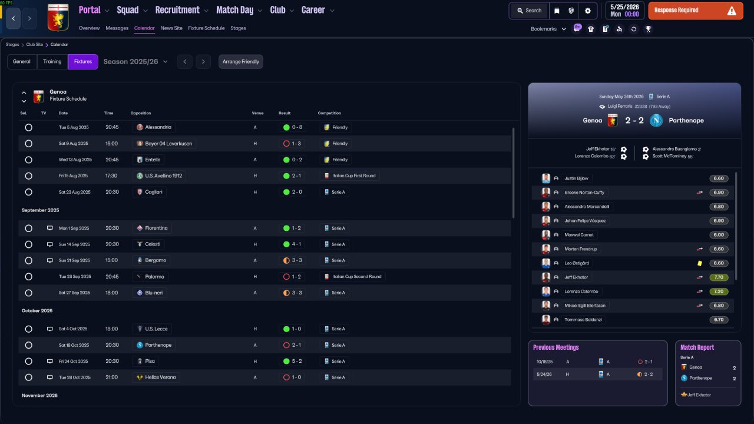The image size is (754, 424).
Task: Click the goal ball icon beside Jeff Ekhotor 16'
Action: 624,150
